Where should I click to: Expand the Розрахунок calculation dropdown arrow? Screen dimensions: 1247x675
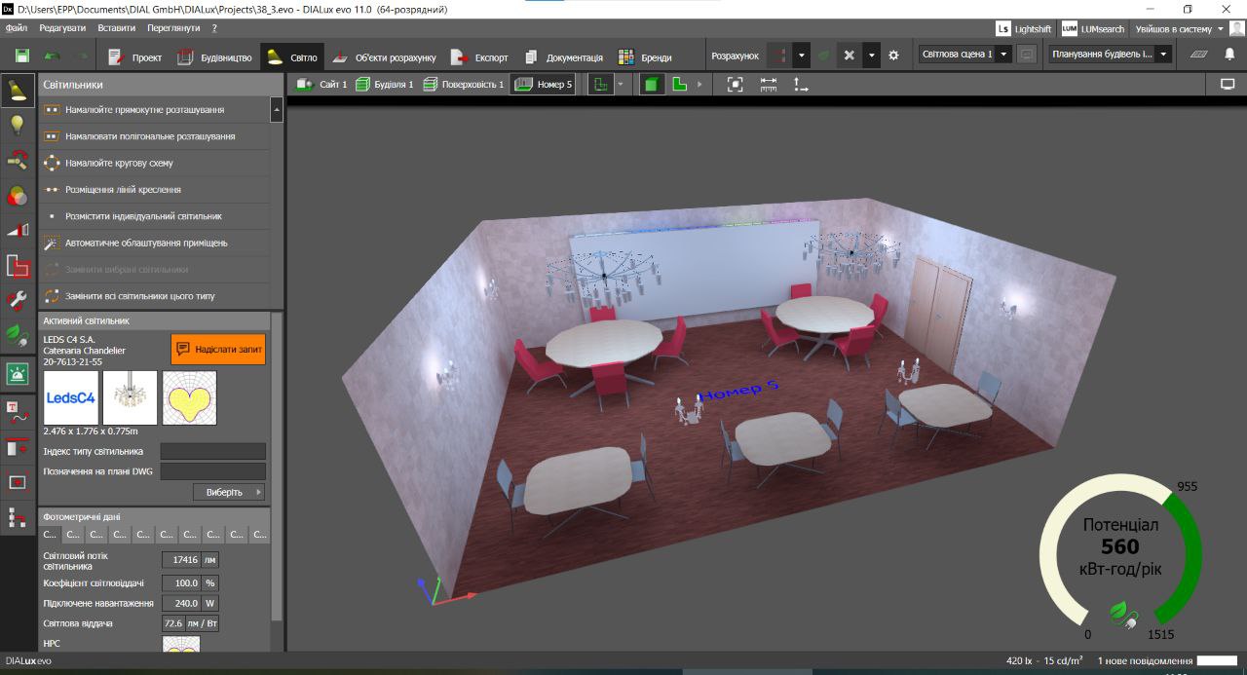coord(800,56)
